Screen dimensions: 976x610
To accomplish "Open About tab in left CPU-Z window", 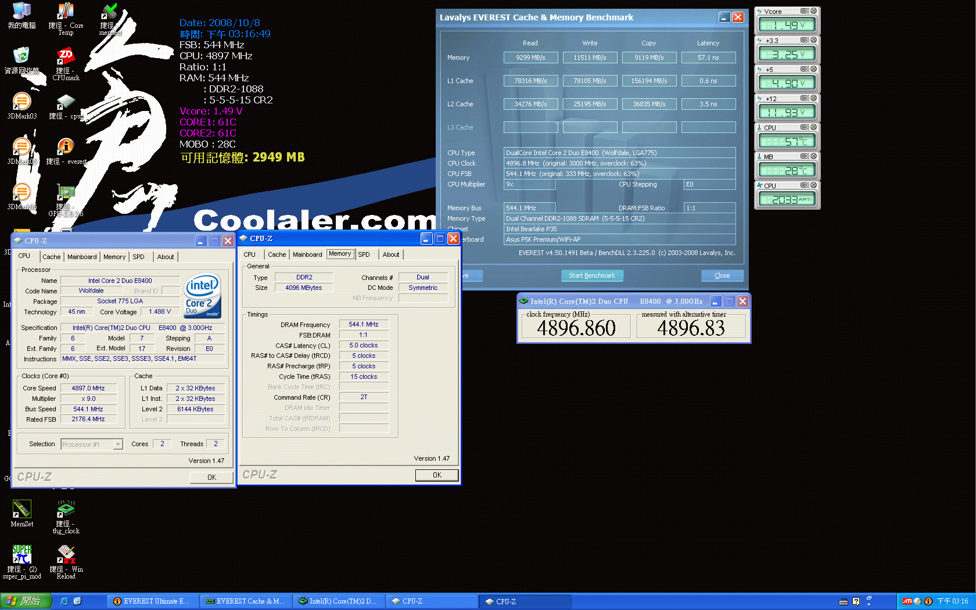I will [166, 257].
